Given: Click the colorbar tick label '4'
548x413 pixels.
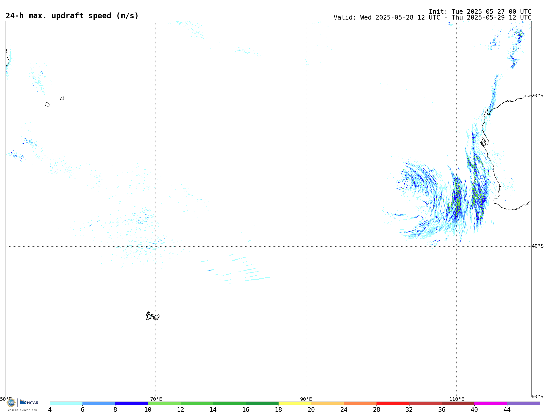Looking at the screenshot, I should point(50,410).
